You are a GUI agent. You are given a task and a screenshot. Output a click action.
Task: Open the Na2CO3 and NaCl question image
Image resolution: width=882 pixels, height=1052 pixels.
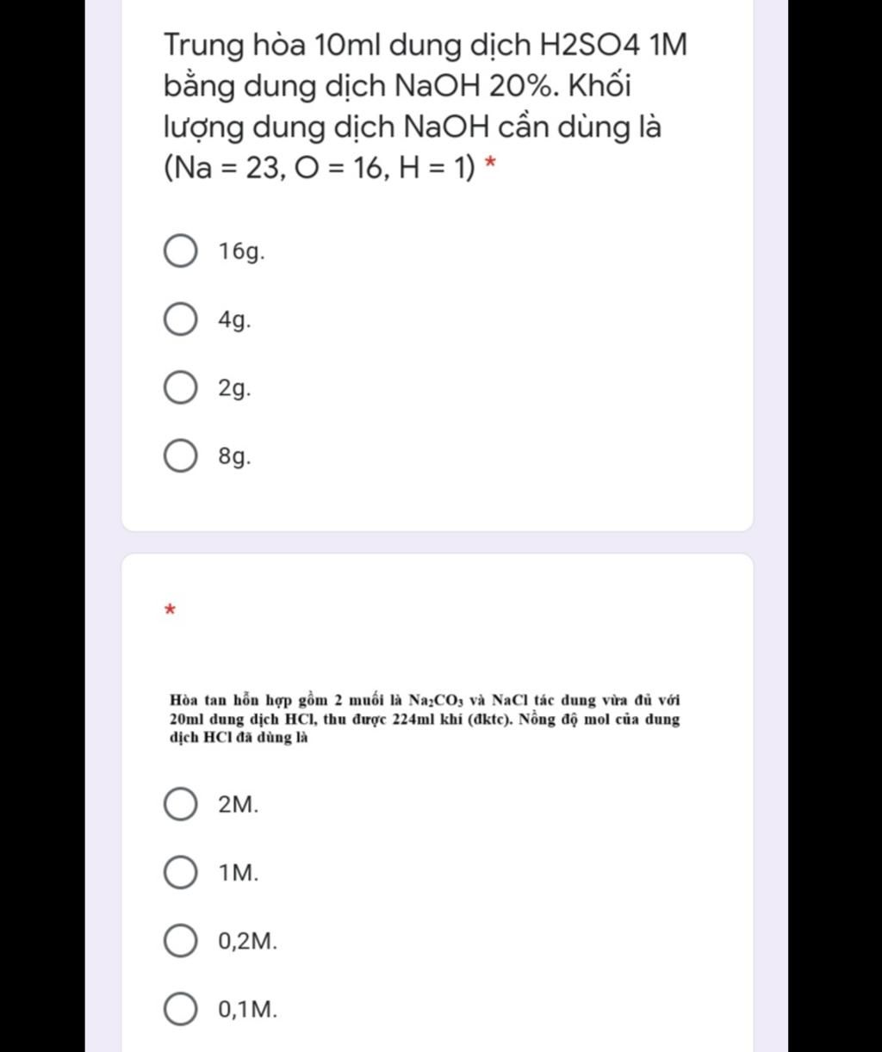(425, 720)
